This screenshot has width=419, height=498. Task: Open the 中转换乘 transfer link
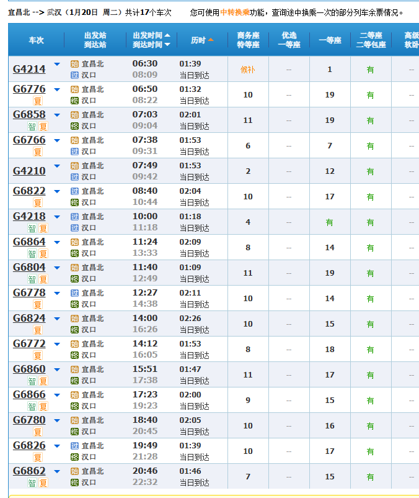234,12
